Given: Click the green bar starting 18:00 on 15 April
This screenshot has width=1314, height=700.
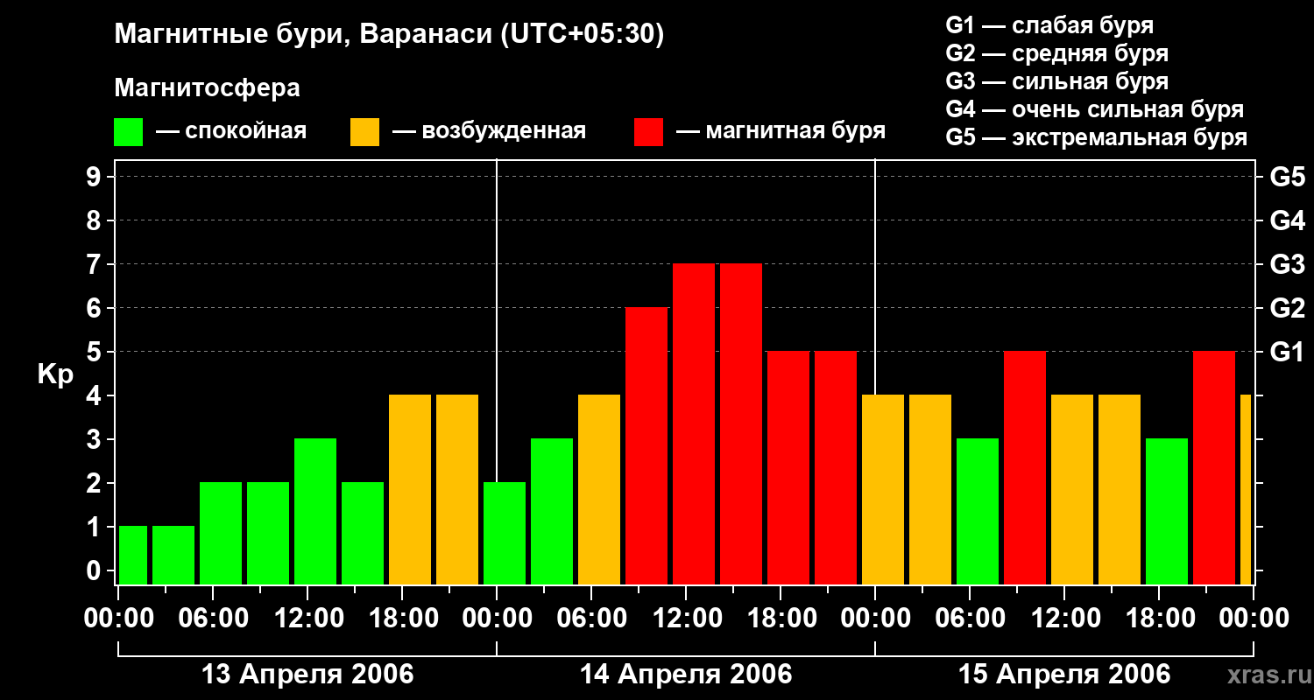Looking at the screenshot, I should pos(1167,512).
